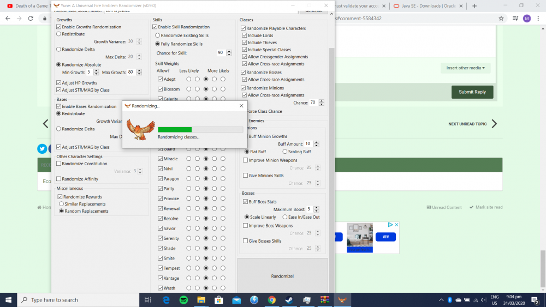Screen dimensions: 546x307
Task: Uncheck the Paragon skill Allow checkbox
Action: 160,178
